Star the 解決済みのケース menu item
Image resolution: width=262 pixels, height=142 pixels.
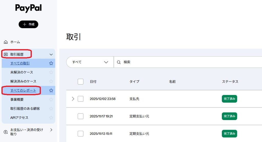(51, 81)
